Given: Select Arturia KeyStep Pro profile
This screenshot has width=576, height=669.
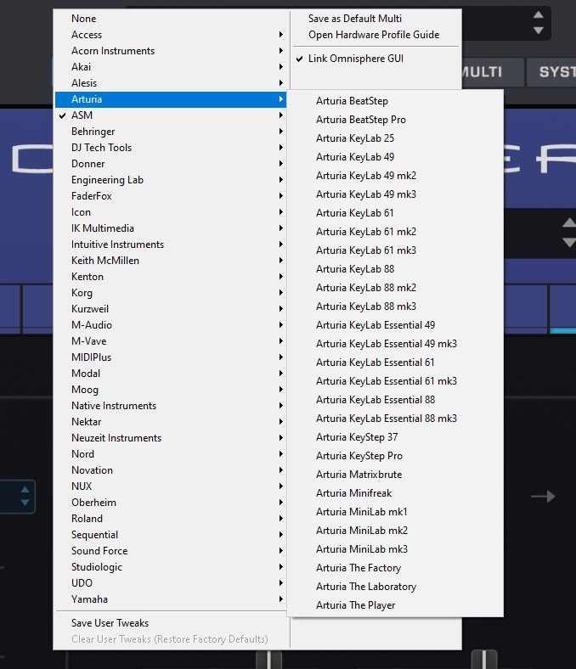Looking at the screenshot, I should (395, 456).
